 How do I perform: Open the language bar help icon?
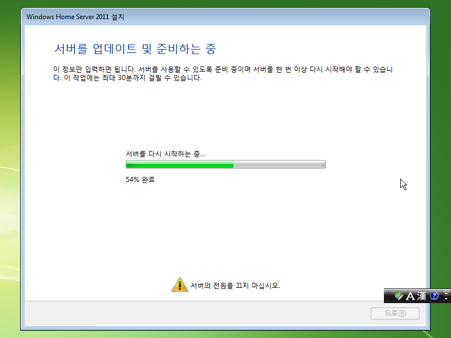434,296
